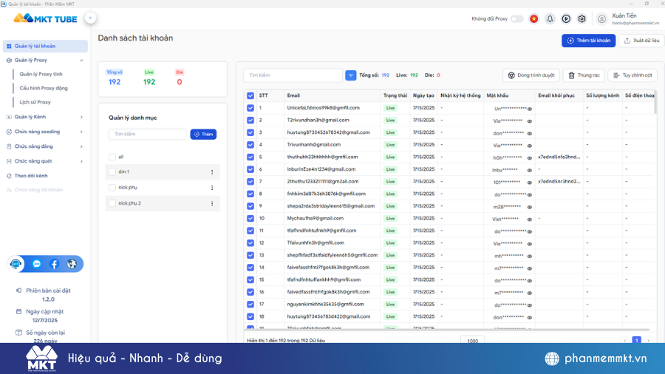
Task: Click the three-dot menu for dm 1
Action: [x=212, y=172]
